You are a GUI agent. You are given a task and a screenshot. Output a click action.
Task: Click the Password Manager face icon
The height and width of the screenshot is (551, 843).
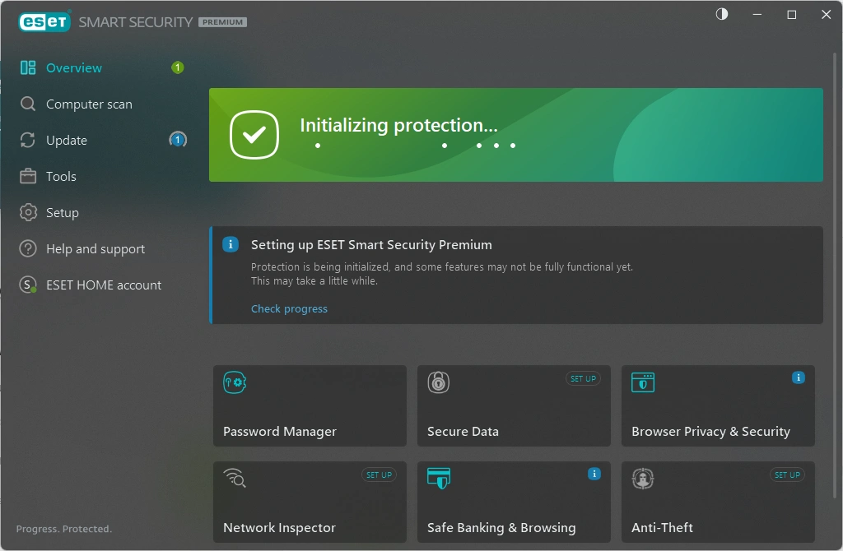point(236,382)
